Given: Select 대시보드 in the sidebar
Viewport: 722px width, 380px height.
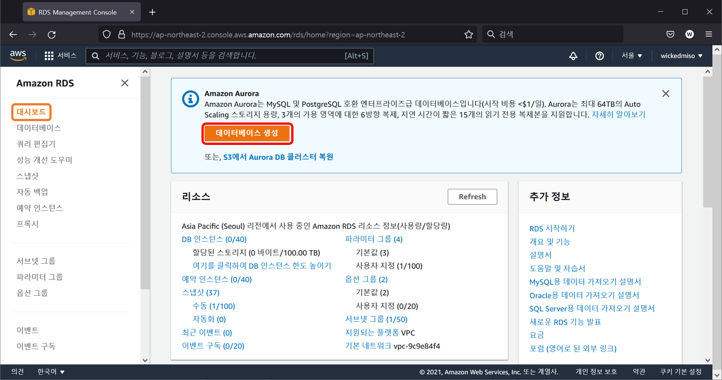Looking at the screenshot, I should 31,112.
